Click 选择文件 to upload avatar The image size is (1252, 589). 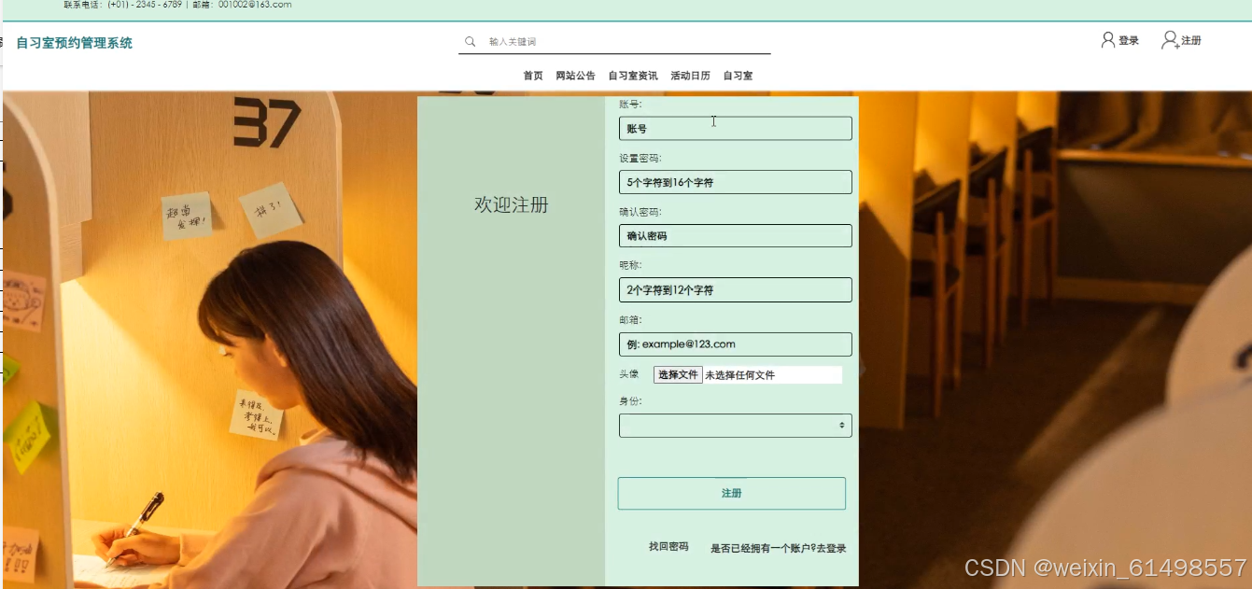click(678, 374)
